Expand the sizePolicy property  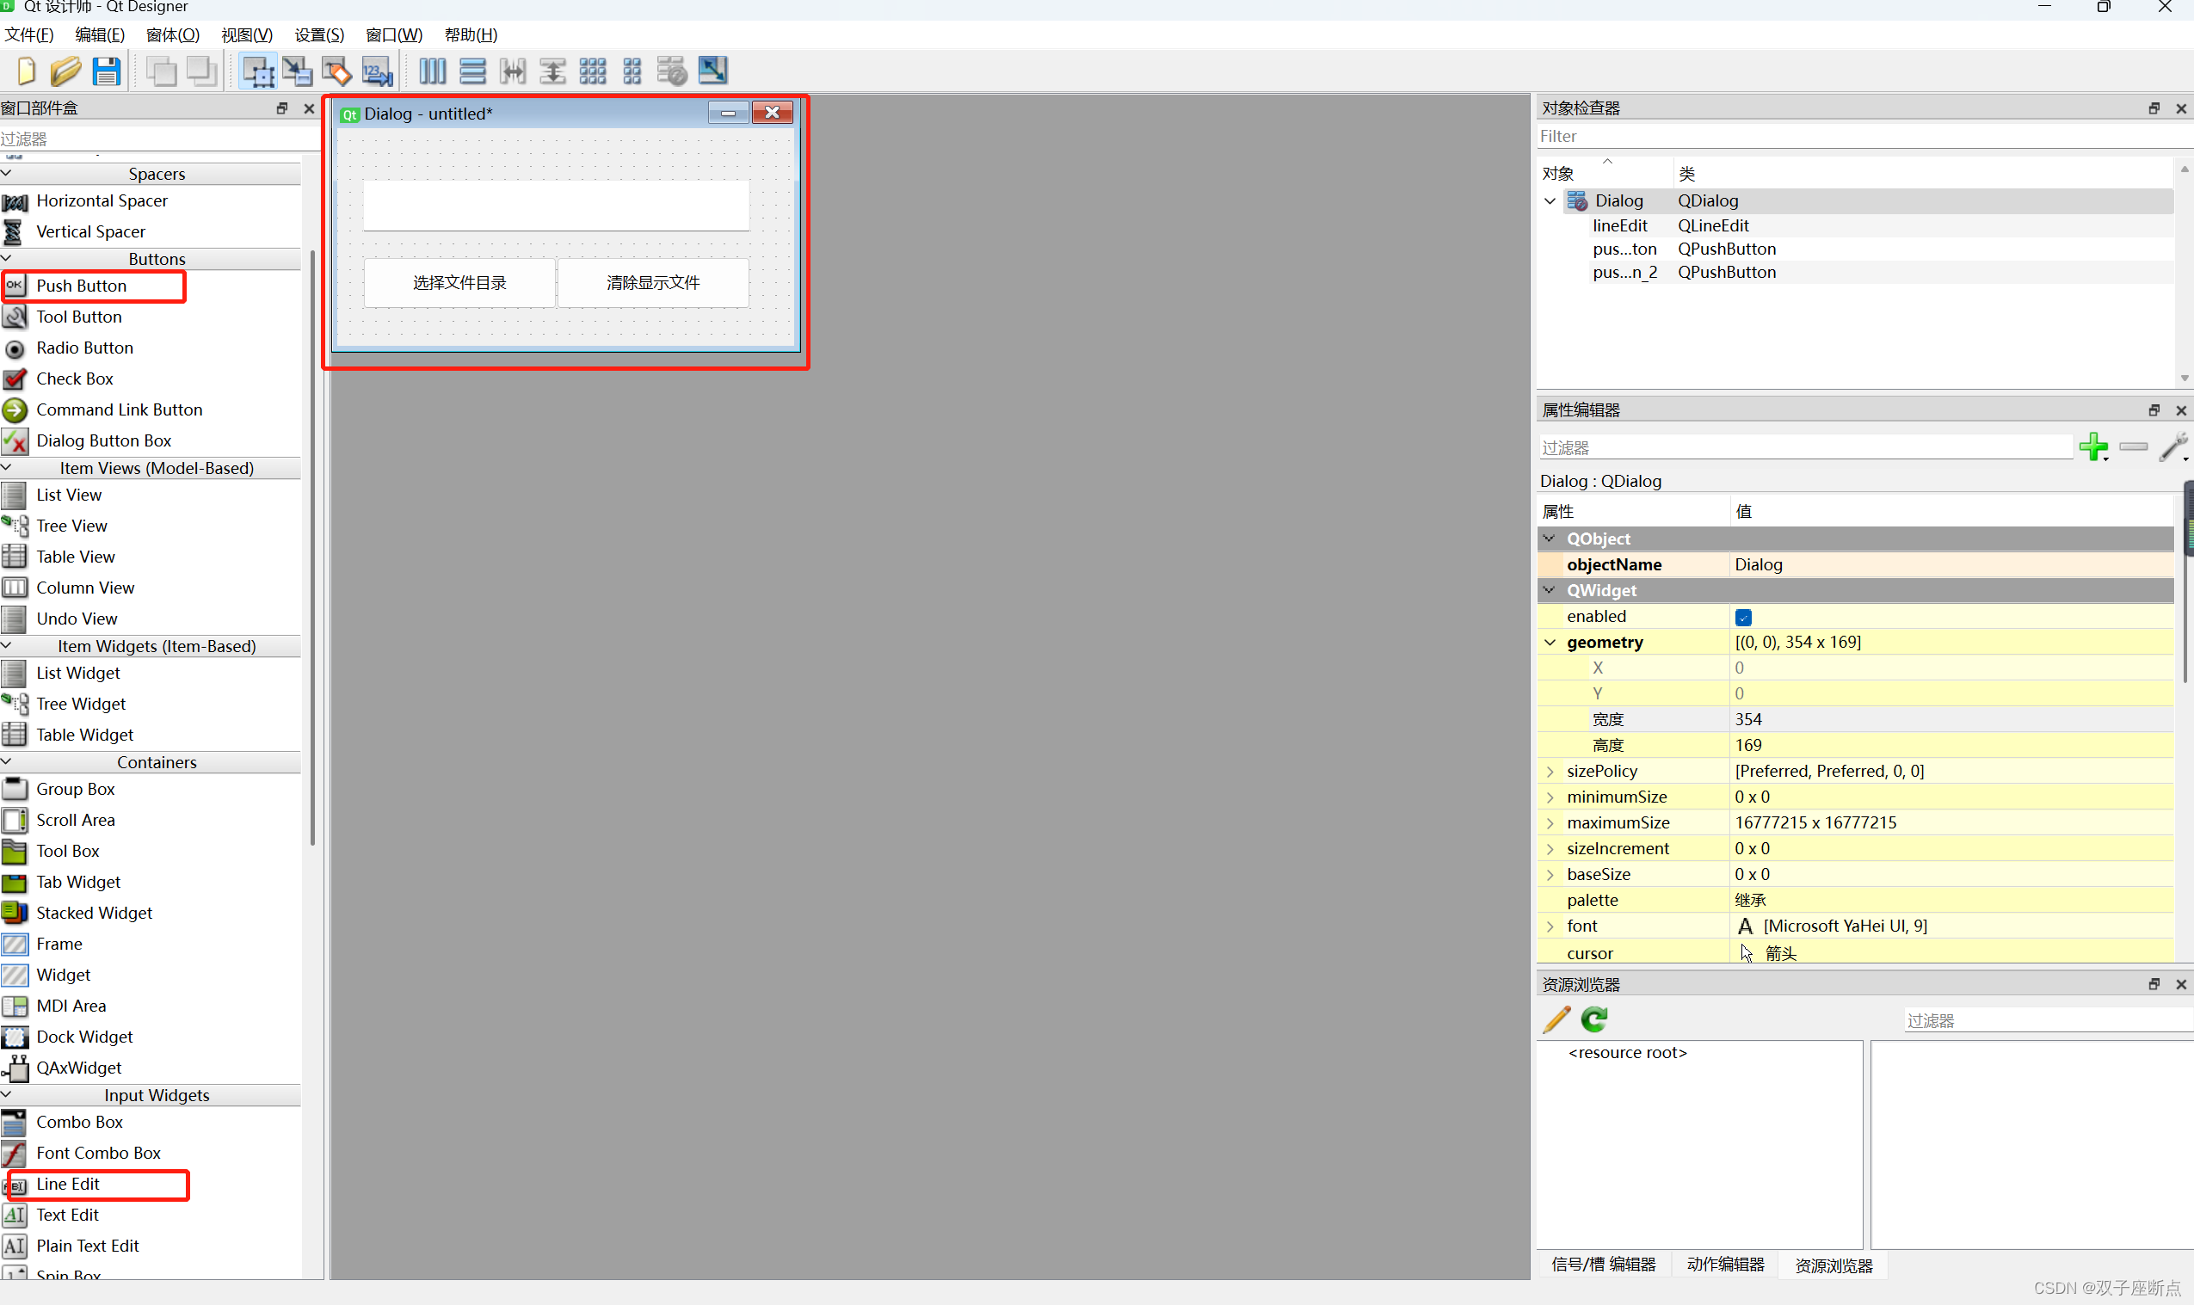pyautogui.click(x=1550, y=772)
